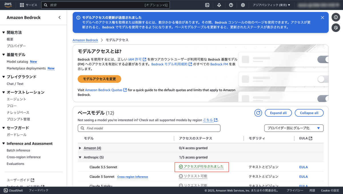This screenshot has height=194, width=343.
Task: Open Cookie の設定 in the footer
Action: coord(330,190)
